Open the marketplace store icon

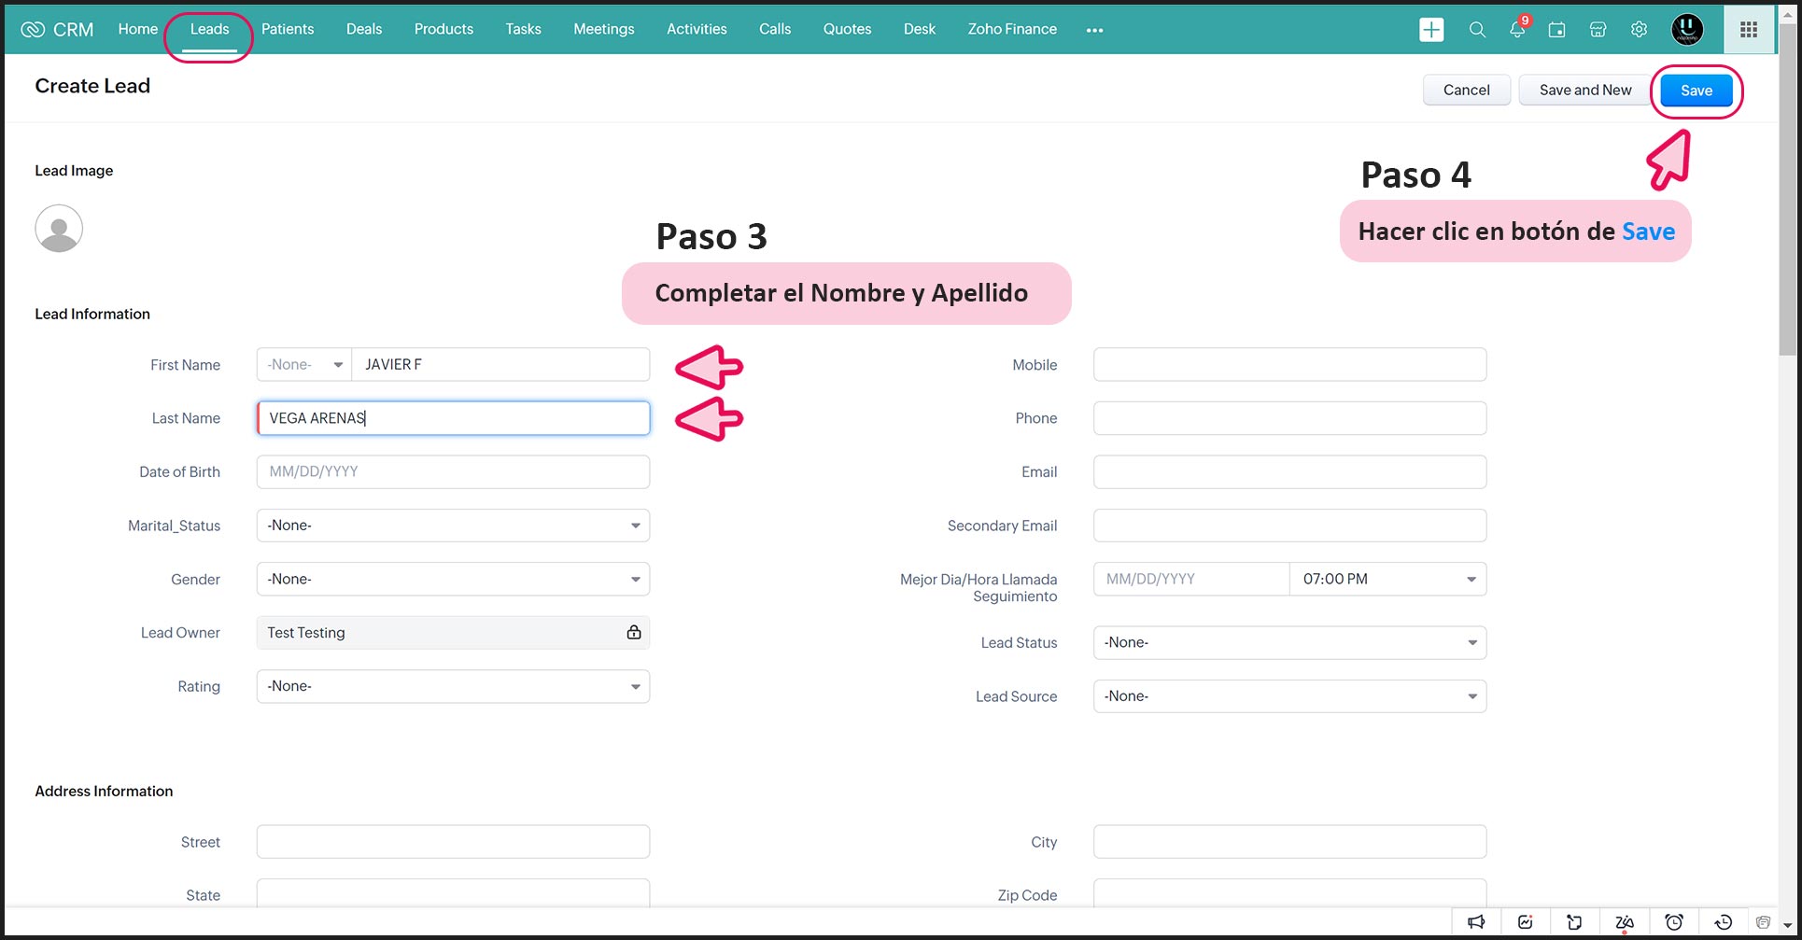tap(1598, 30)
